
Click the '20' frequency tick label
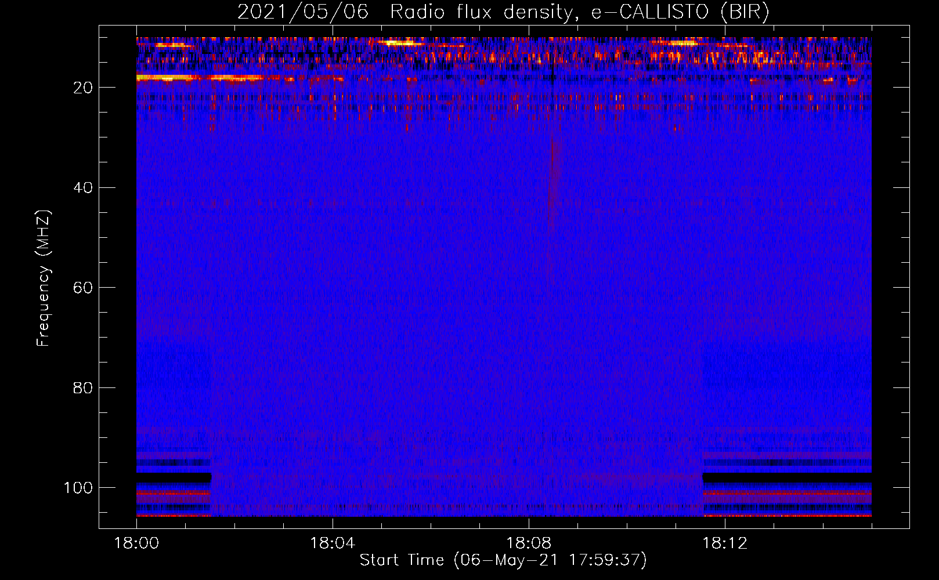(83, 88)
